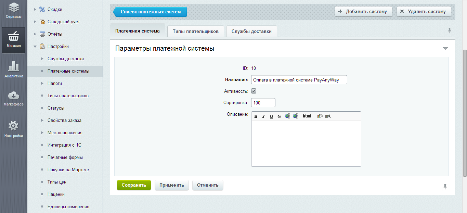Click the Складской учет house icon
This screenshot has width=467, height=213.
tap(42, 22)
